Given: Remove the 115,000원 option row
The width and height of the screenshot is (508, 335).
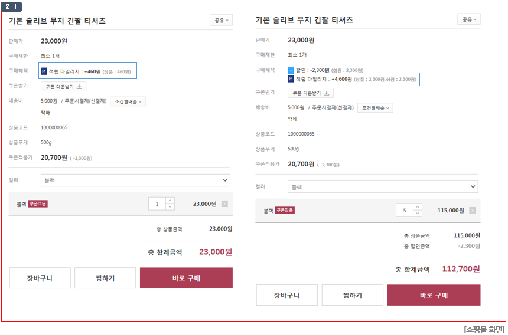Looking at the screenshot, I should coord(473,211).
